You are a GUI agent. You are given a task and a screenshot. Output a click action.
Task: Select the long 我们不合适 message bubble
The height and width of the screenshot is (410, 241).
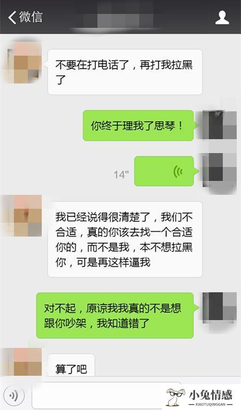click(x=125, y=239)
